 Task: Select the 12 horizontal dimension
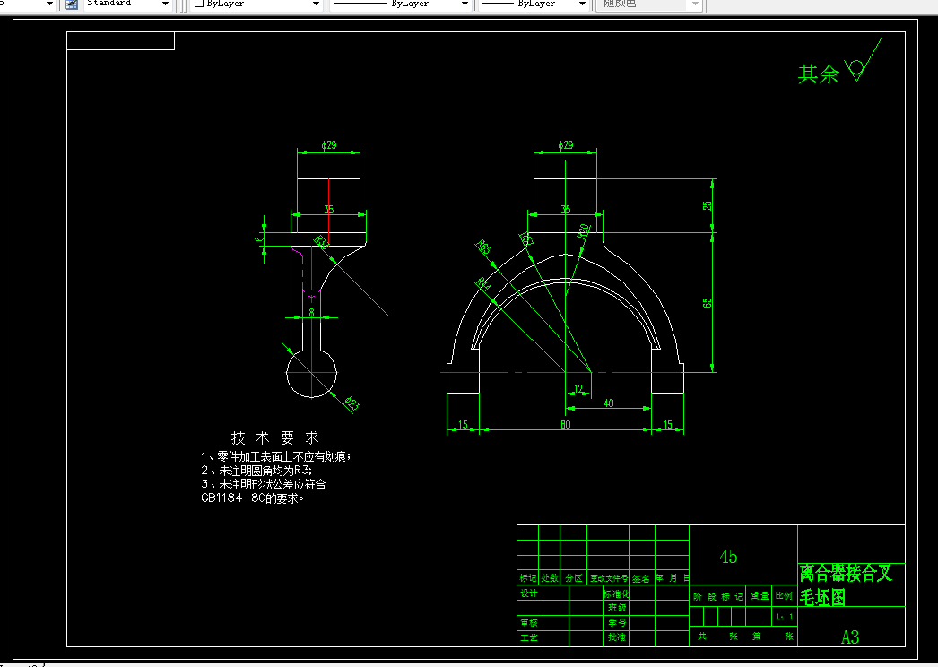(x=578, y=389)
